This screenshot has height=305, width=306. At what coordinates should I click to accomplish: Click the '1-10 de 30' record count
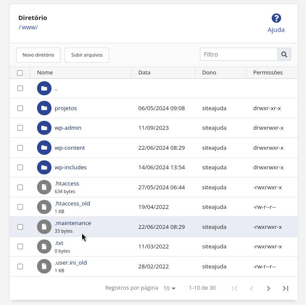pos(202,288)
